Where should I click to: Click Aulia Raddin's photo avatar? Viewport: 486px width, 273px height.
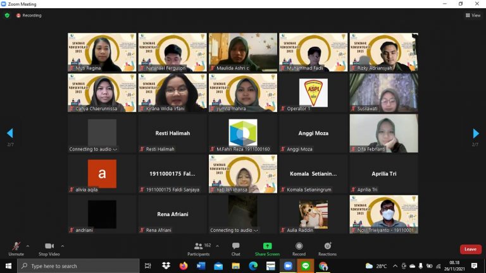coord(313,214)
